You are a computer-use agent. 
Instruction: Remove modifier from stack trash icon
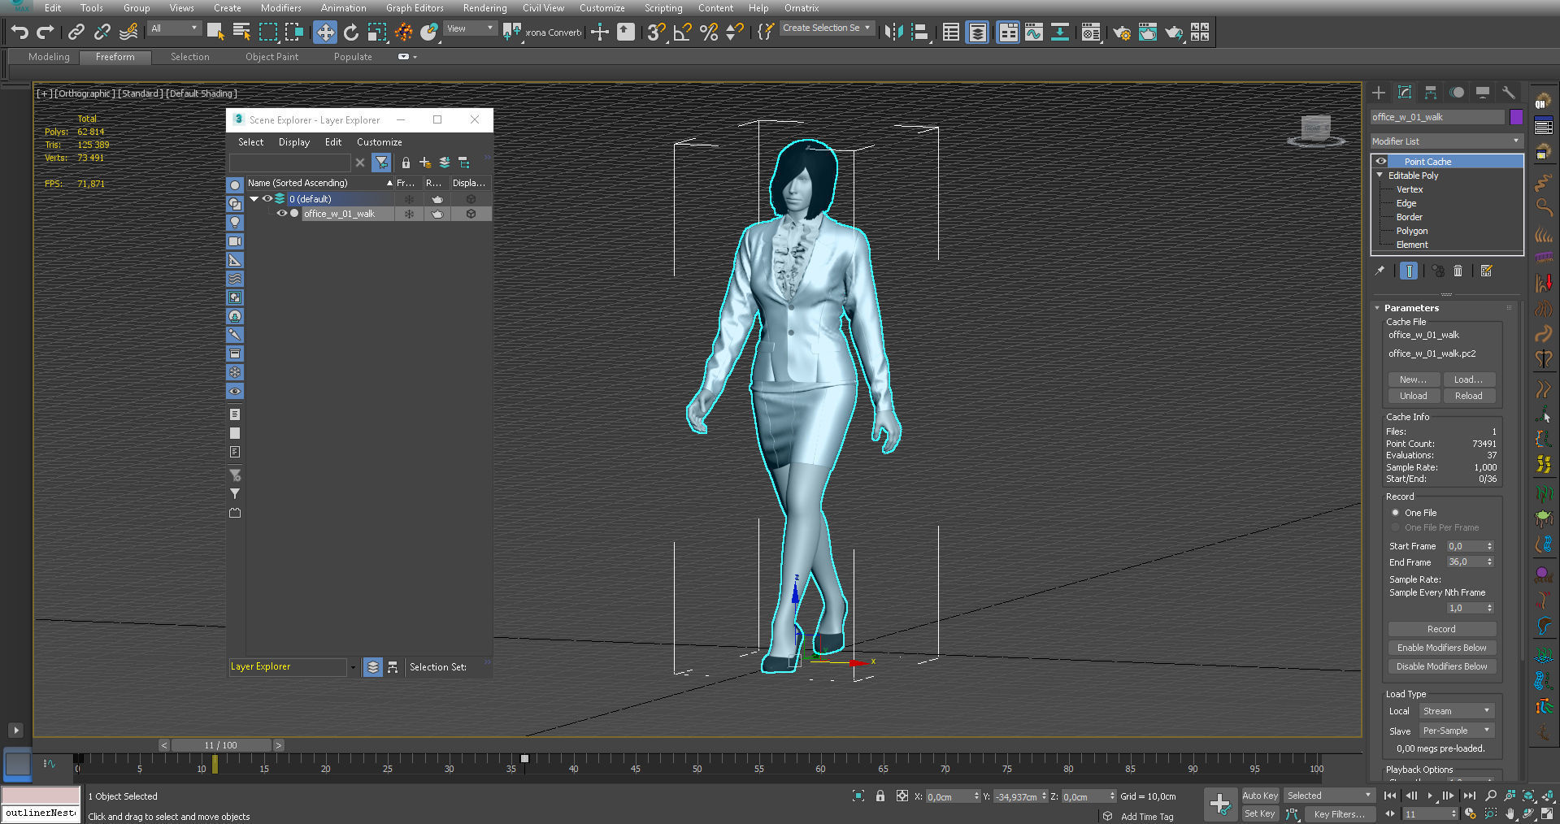pos(1458,271)
